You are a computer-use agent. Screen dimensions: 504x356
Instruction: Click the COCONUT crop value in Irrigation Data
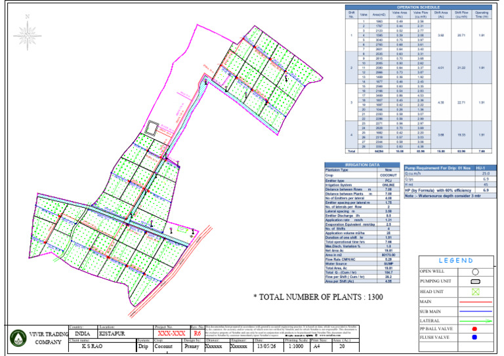(388, 175)
